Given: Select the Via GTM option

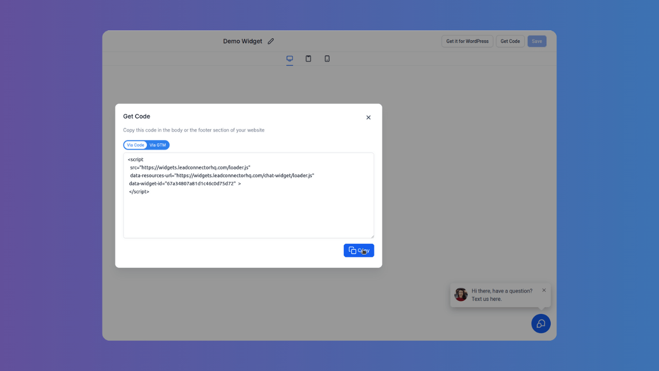Looking at the screenshot, I should (158, 145).
